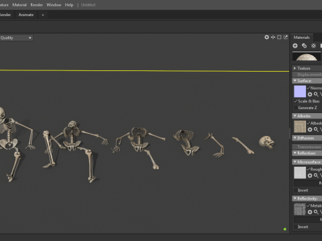Image resolution: width=322 pixels, height=241 pixels.
Task: Click the Displacement section header
Action: click(x=307, y=74)
